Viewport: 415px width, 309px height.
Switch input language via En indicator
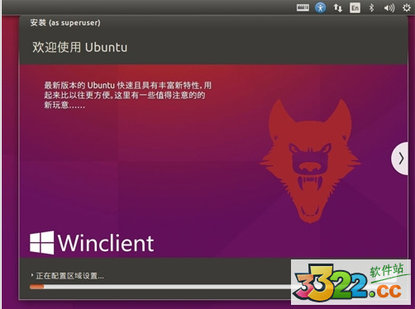(355, 7)
